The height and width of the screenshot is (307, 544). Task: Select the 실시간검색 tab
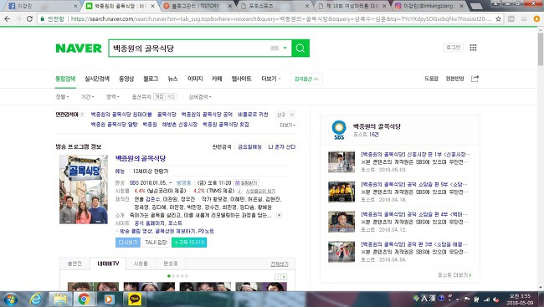coord(97,79)
